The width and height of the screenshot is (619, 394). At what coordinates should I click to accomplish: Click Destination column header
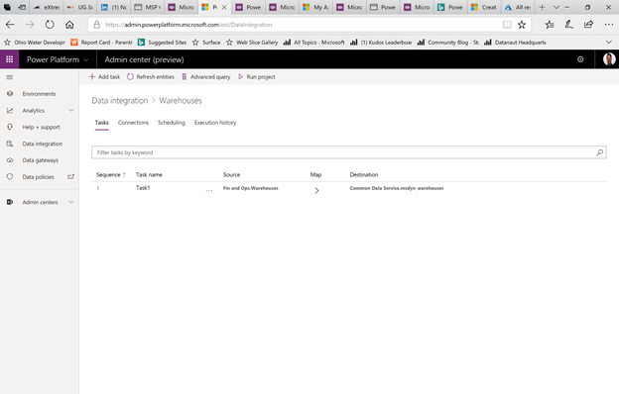(364, 174)
